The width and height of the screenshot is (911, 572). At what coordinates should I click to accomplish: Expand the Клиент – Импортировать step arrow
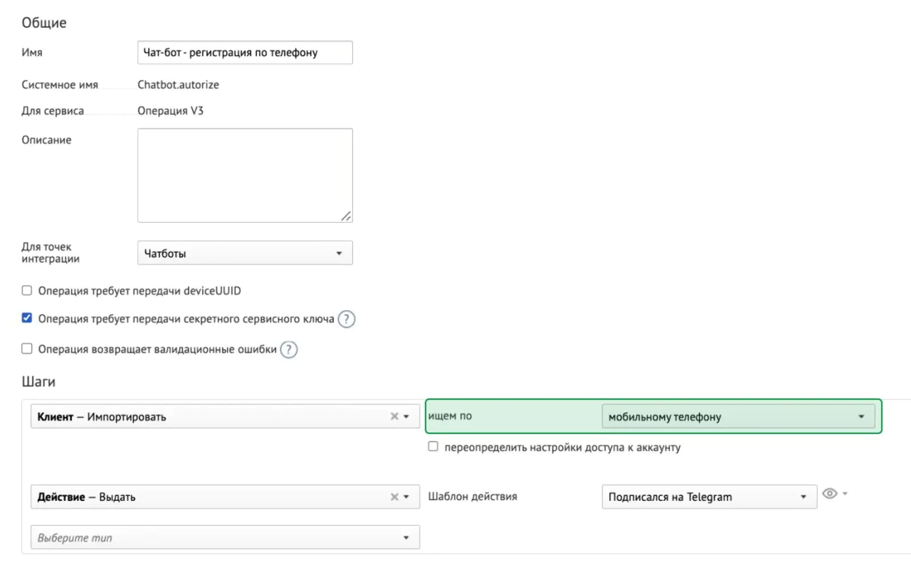point(407,417)
